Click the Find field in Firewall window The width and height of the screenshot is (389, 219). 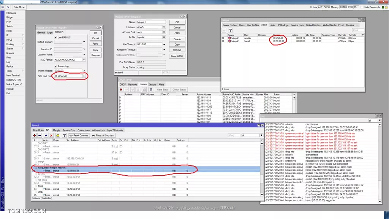coord(234,135)
